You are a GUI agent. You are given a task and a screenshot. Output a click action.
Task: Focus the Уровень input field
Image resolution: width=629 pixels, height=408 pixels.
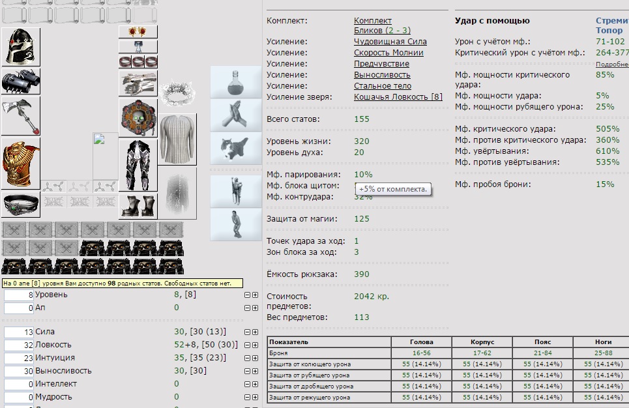pyautogui.click(x=19, y=295)
